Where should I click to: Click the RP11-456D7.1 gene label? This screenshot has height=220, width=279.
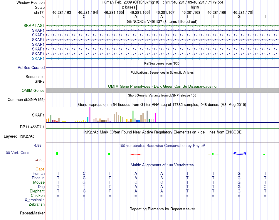[x=32, y=127]
